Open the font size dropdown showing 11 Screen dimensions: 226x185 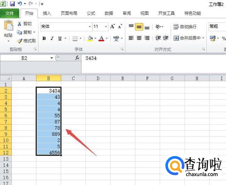click(106, 27)
